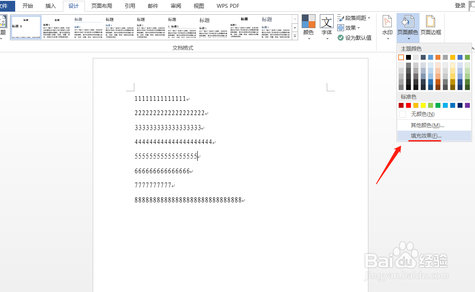Pick purple standard color swatch
The height and width of the screenshot is (292, 475).
[468, 105]
